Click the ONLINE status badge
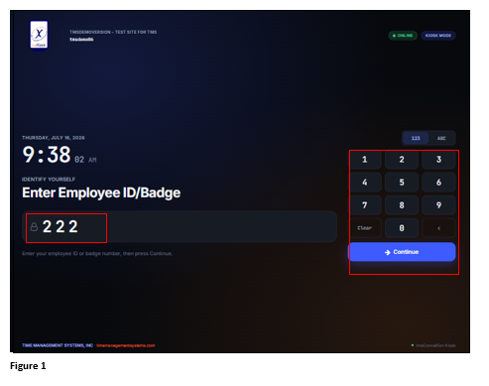This screenshot has height=386, width=489. 403,36
